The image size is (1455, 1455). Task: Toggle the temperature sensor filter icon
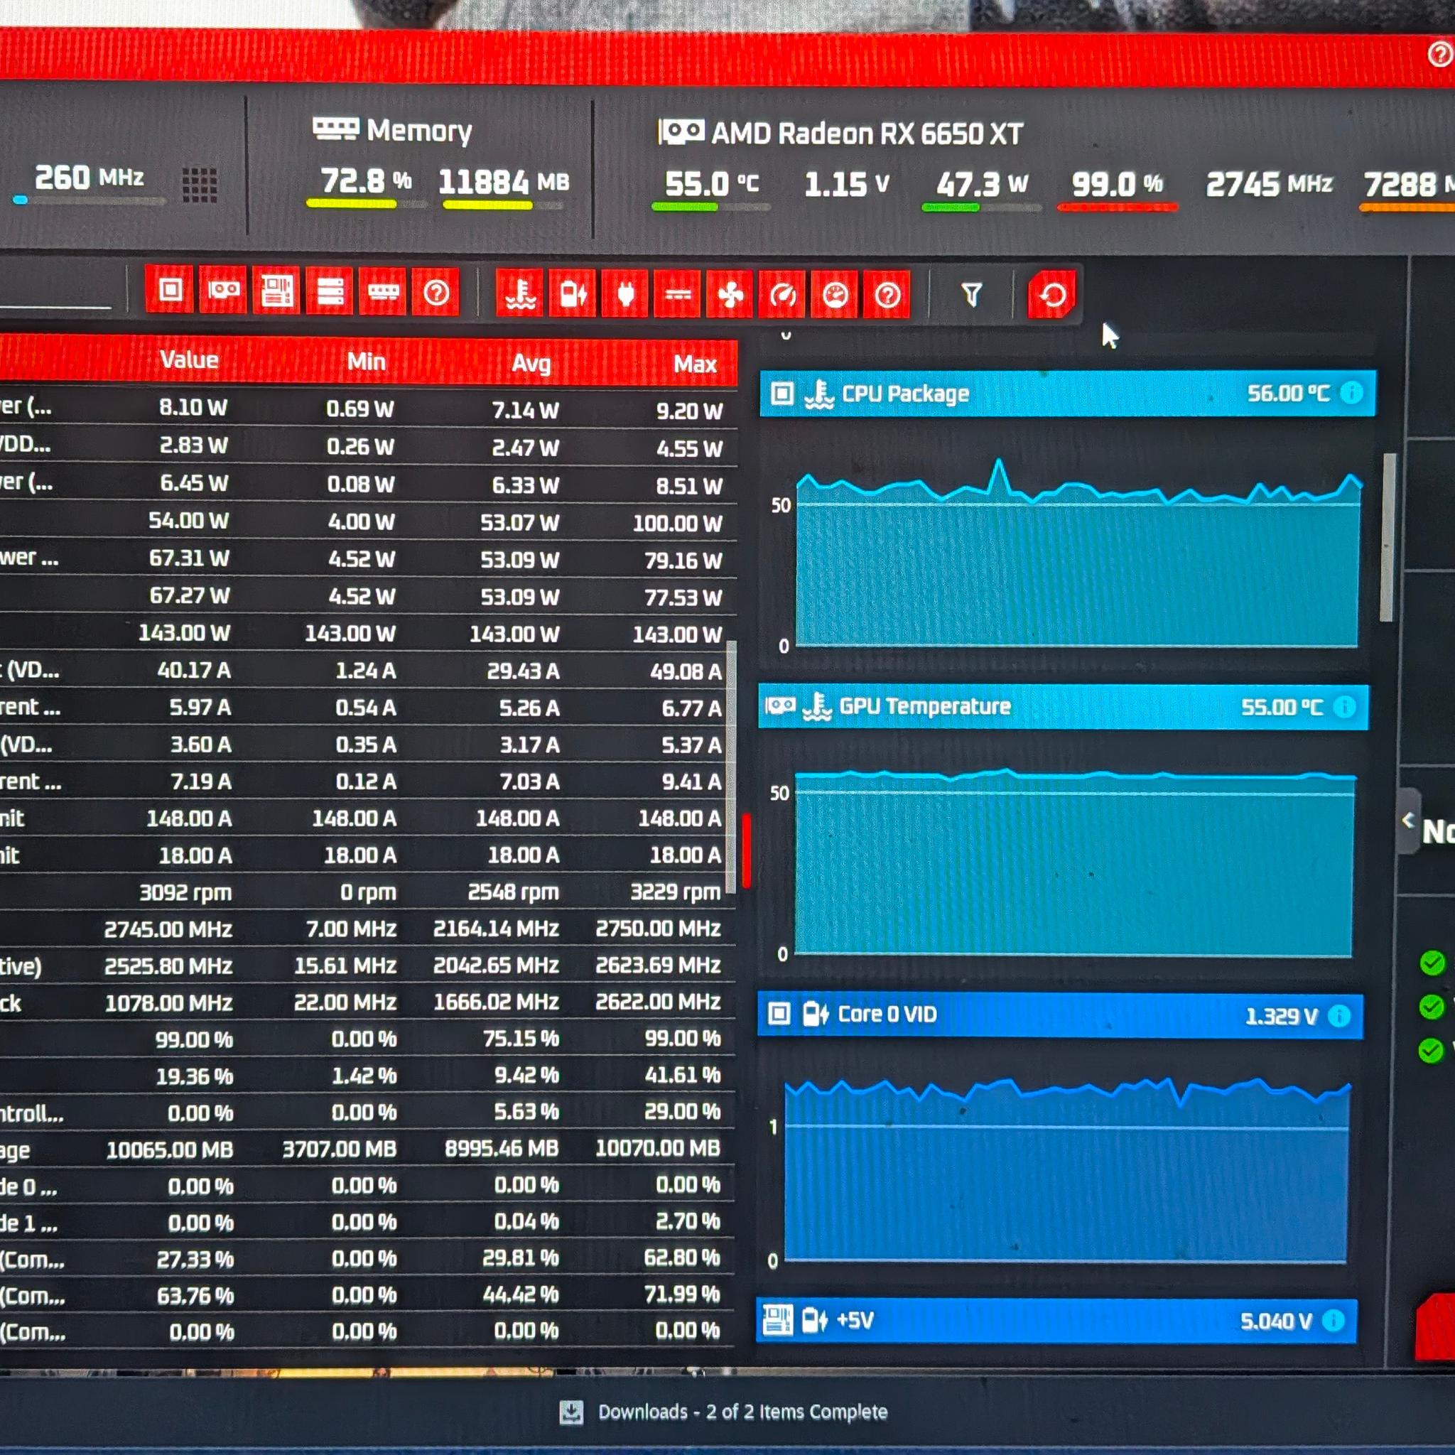pos(519,293)
